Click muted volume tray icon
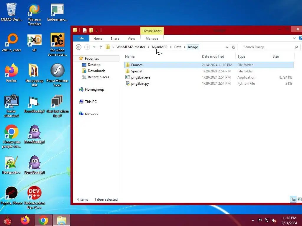Image resolution: width=302 pixels, height=226 pixels. 274,220
